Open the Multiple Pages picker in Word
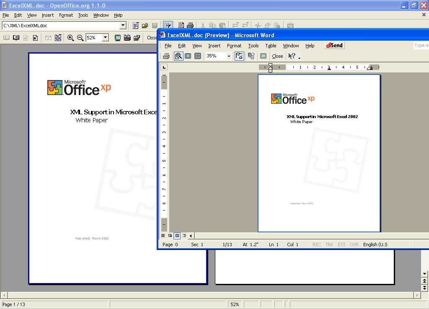 pyautogui.click(x=198, y=56)
